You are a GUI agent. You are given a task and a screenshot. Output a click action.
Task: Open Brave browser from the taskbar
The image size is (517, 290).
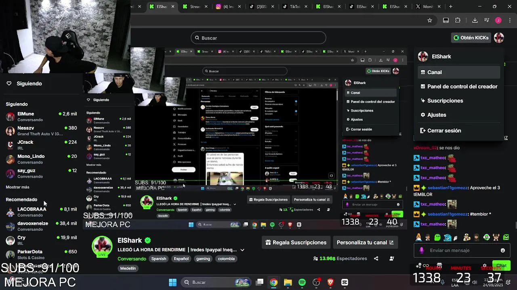coord(330,282)
